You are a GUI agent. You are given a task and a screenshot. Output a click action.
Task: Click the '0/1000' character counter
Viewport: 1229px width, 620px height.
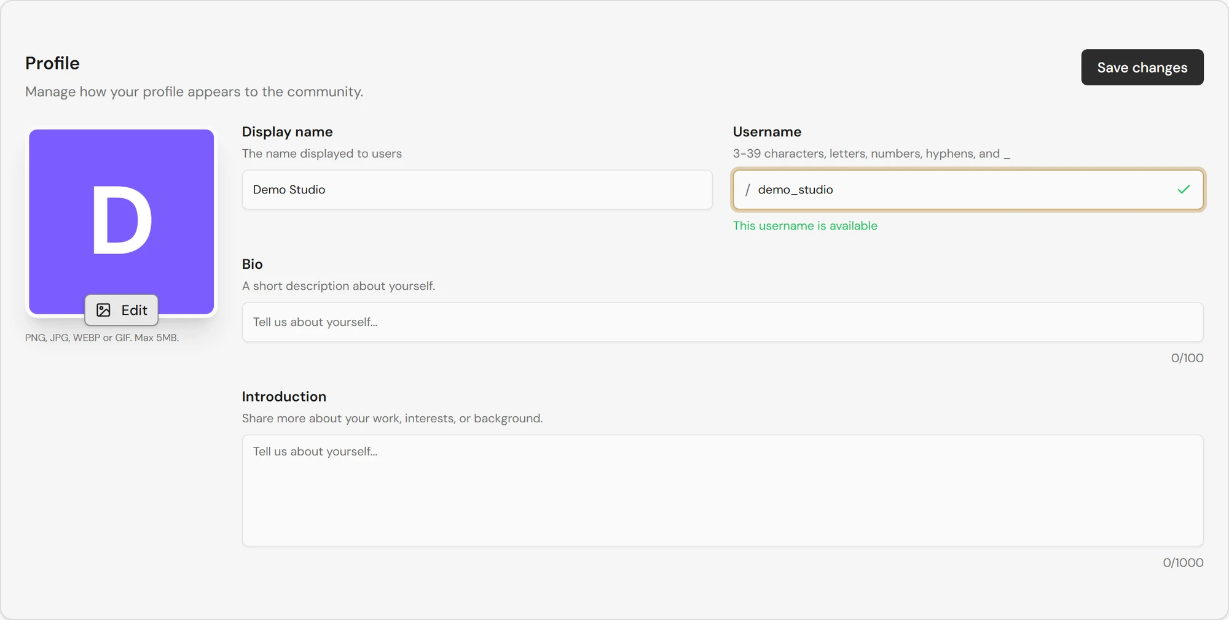[x=1183, y=562]
